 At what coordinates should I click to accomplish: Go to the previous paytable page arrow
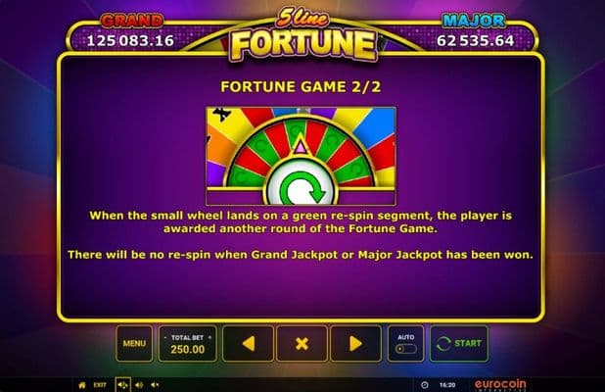click(248, 343)
